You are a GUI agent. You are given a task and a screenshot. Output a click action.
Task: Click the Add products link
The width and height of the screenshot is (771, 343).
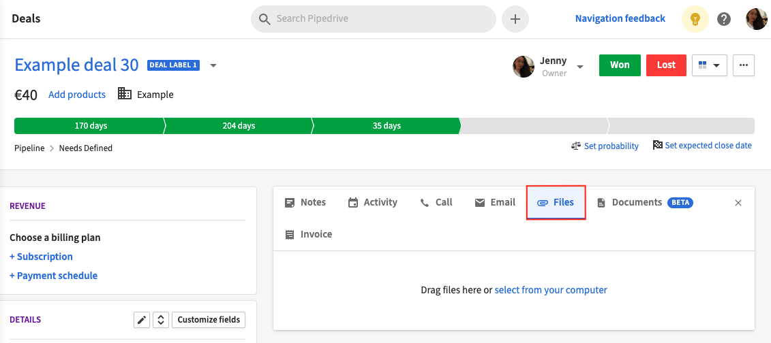(77, 95)
